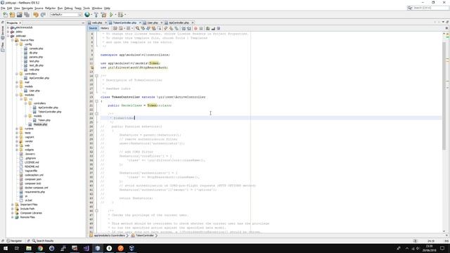Click the Open Project toolbar icon
Image resolution: width=450 pixels, height=253 pixels.
coord(19,15)
